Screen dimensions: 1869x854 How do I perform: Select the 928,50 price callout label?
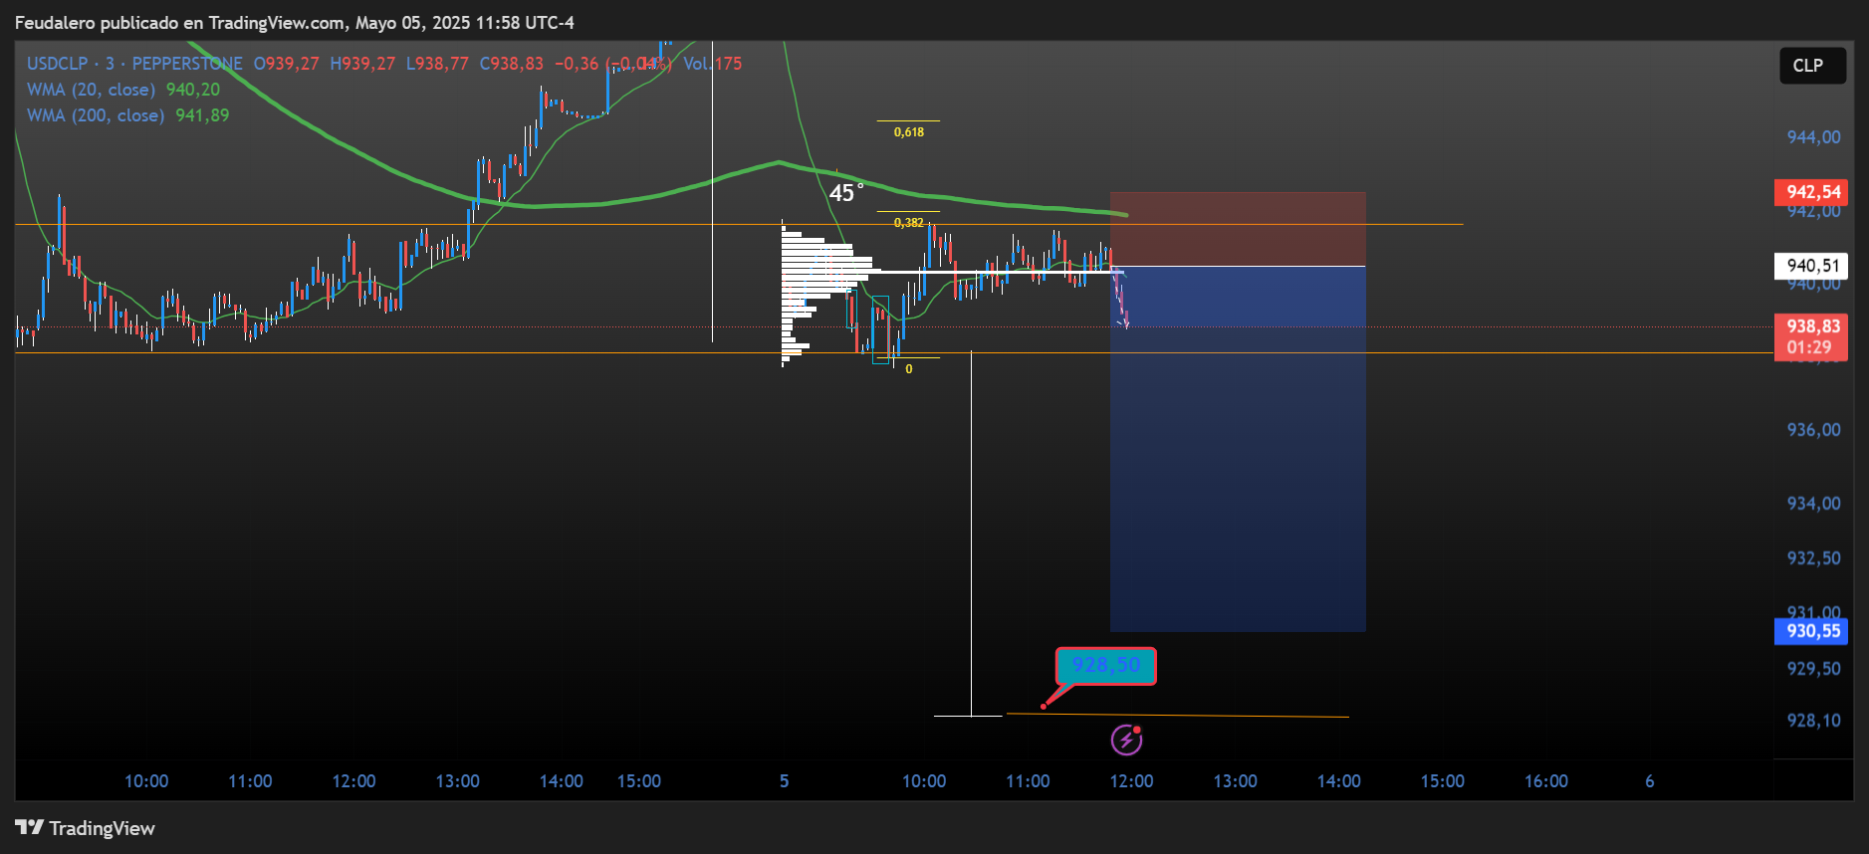coord(1105,666)
